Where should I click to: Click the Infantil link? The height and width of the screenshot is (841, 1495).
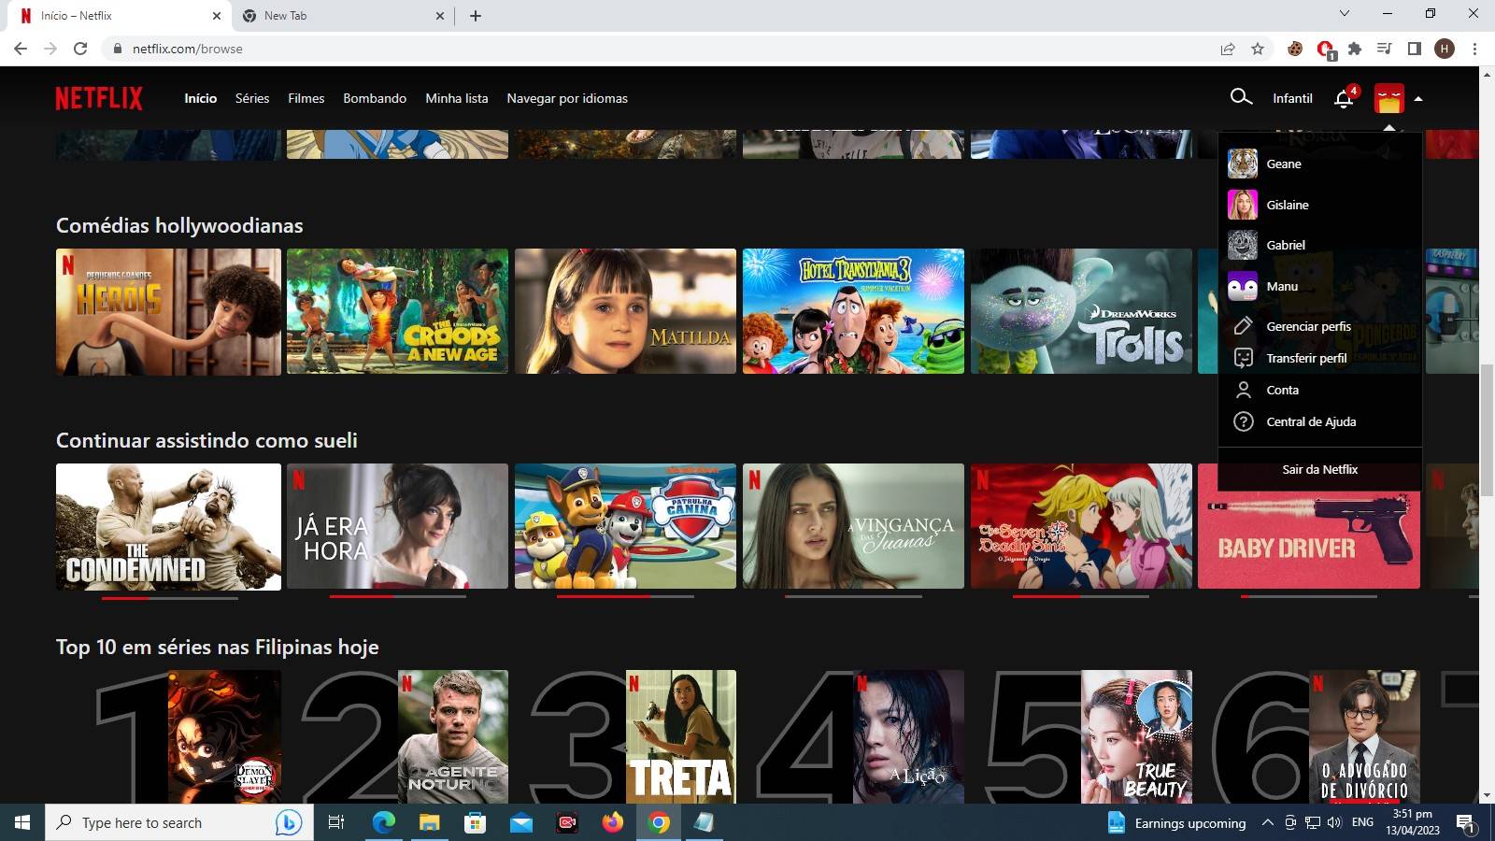pyautogui.click(x=1292, y=98)
